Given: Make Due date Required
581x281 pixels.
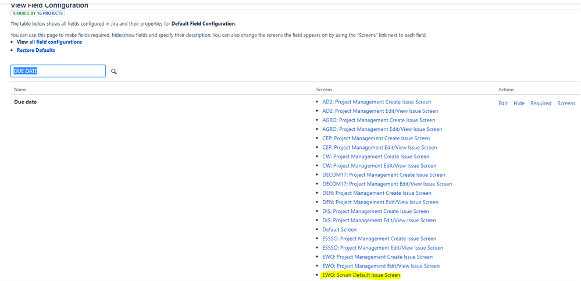Looking at the screenshot, I should 541,104.
